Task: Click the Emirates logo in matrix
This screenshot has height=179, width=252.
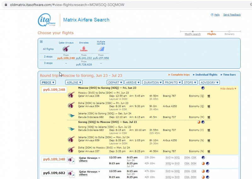Action: tap(84, 49)
